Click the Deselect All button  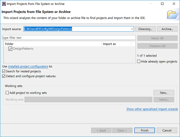[x=157, y=46]
